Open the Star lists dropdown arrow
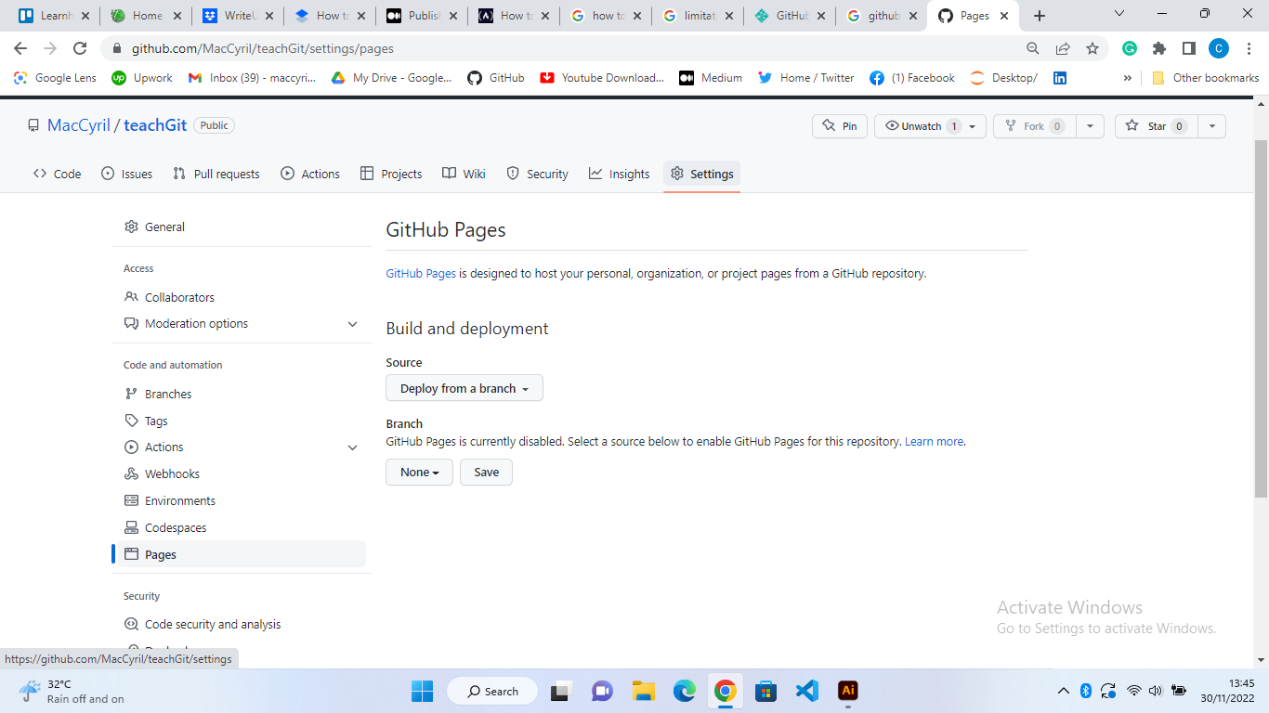 [1211, 126]
